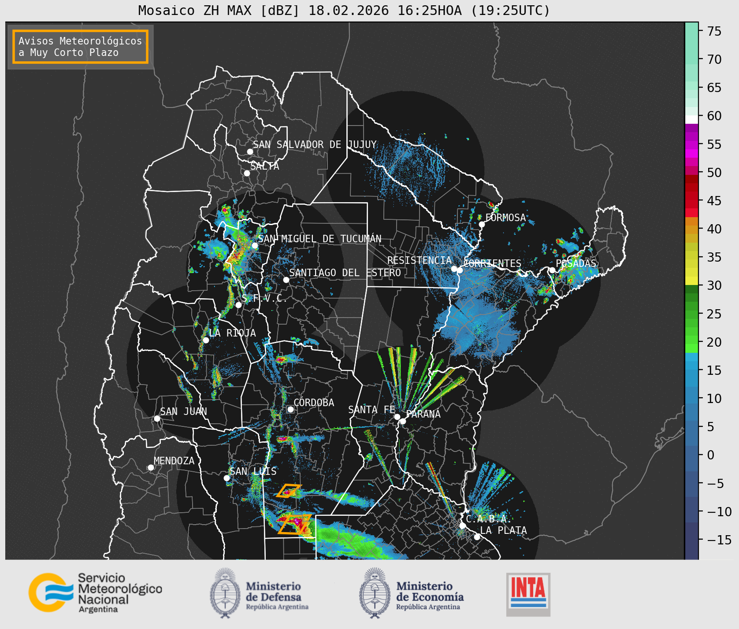Click the 75 value on the dBZ scale
Viewport: 739px width, 629px height.
pyautogui.click(x=714, y=31)
